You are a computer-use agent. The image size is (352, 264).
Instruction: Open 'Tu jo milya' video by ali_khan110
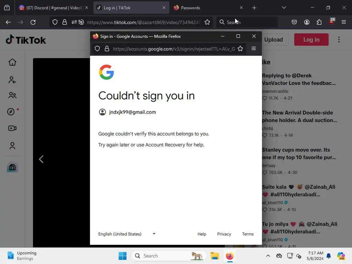coord(300,228)
